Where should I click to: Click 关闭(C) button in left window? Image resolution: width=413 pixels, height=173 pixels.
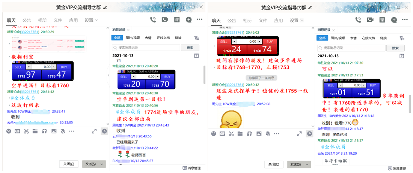(x=69, y=164)
